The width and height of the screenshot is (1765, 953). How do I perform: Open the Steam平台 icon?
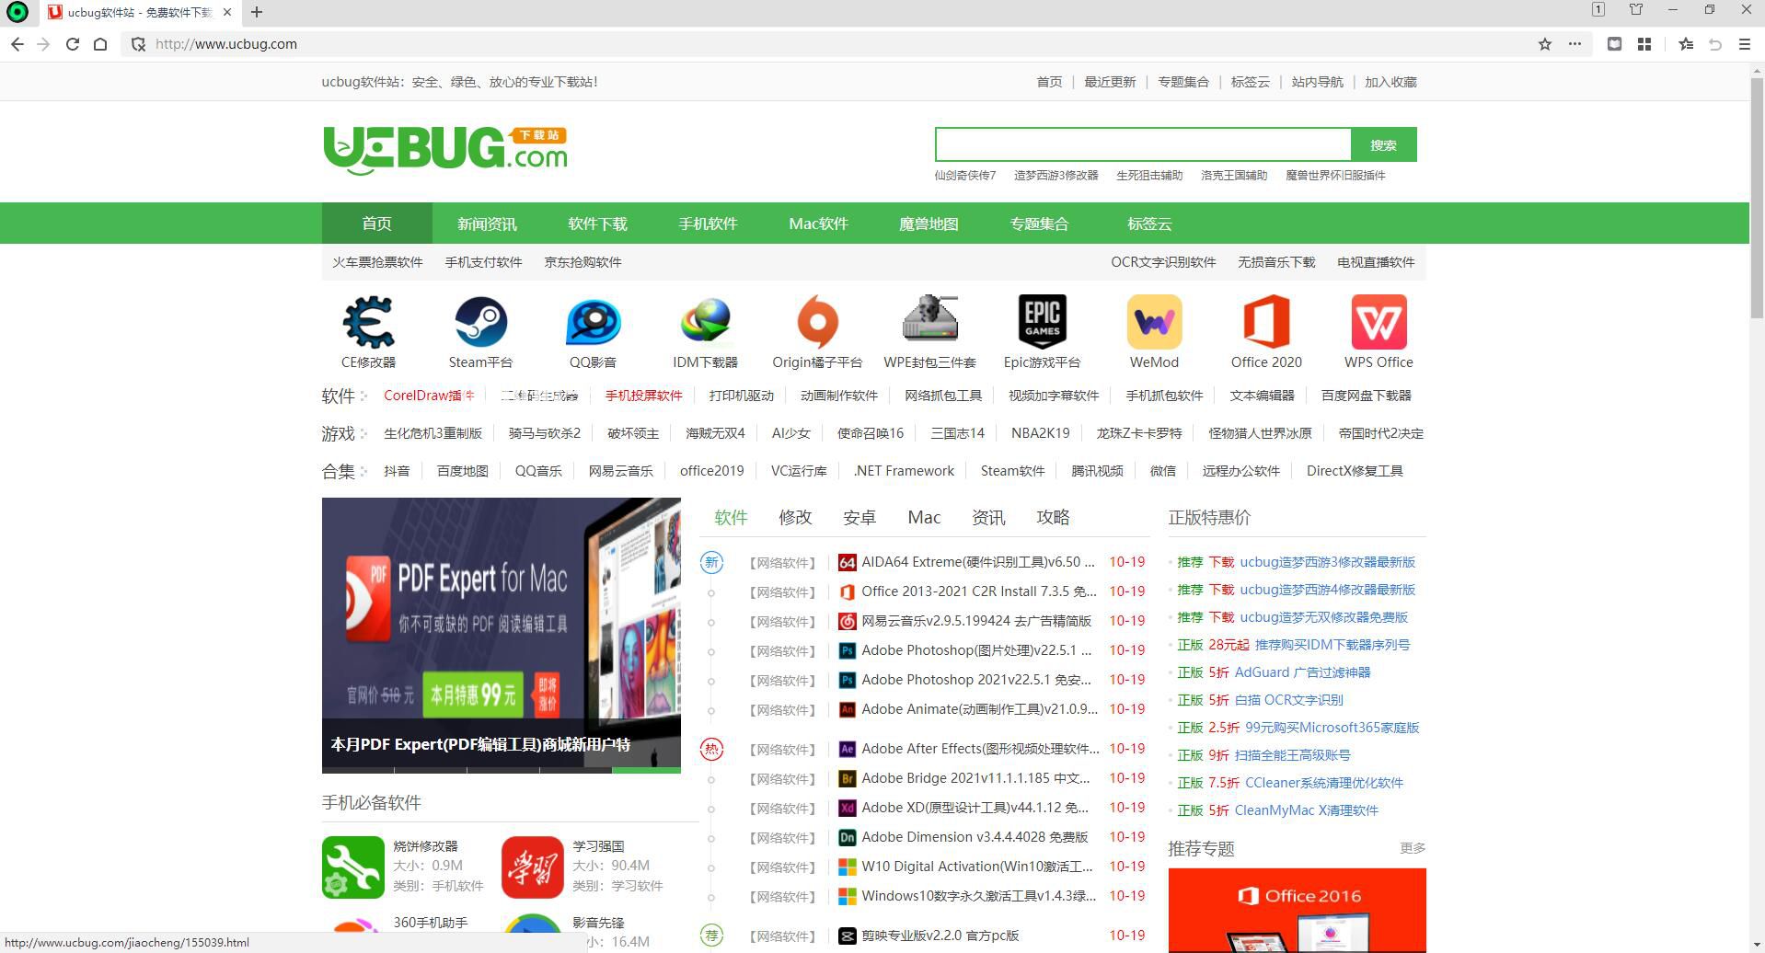tap(480, 322)
